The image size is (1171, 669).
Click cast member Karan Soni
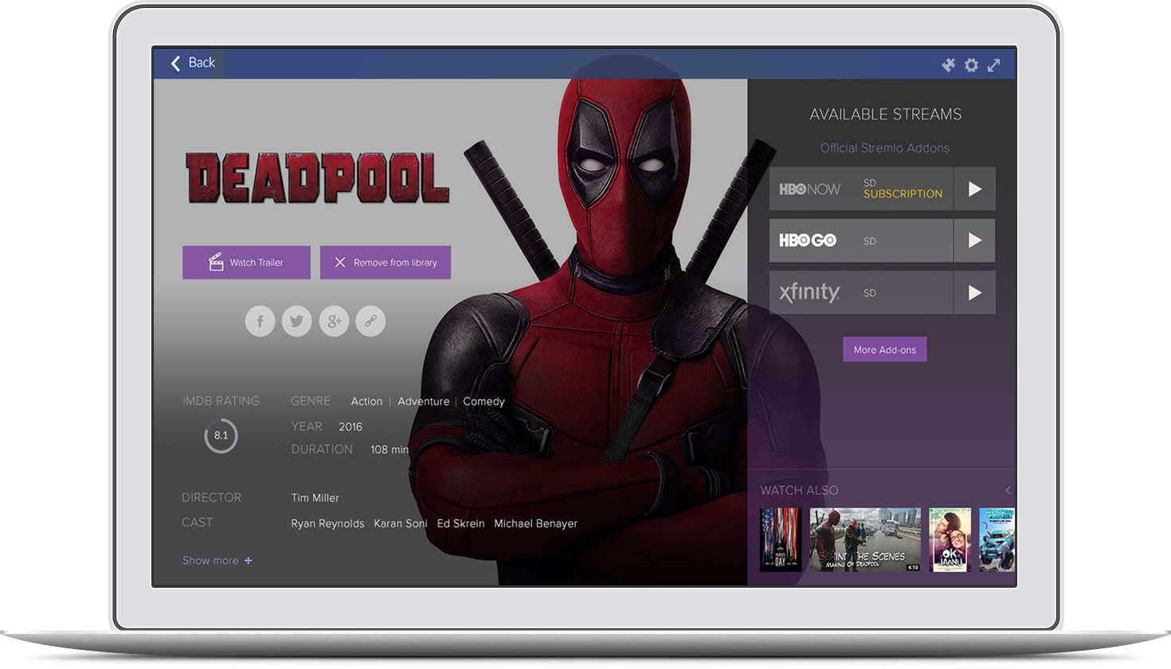[x=401, y=523]
